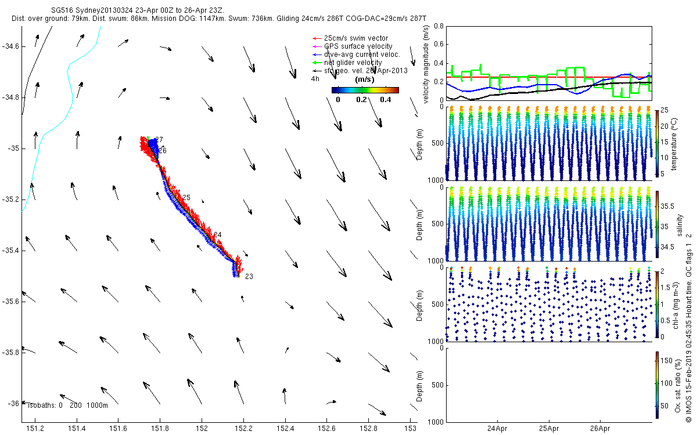Click the "25Apr" time axis tick label
Image resolution: width=697 pixels, height=435 pixels.
[549, 429]
